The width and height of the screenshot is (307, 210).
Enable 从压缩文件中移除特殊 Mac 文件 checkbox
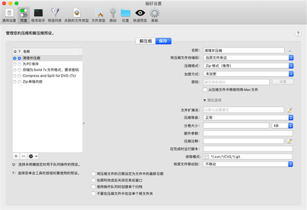pos(206,89)
